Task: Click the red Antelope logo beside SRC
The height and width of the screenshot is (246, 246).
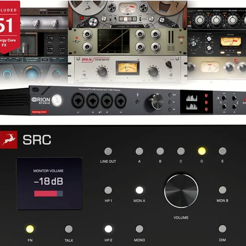Action: pos(9,140)
